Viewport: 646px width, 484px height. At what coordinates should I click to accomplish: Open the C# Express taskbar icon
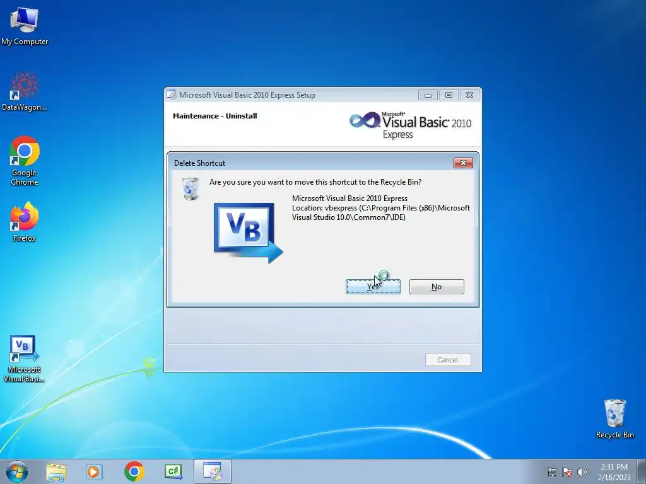click(x=173, y=471)
